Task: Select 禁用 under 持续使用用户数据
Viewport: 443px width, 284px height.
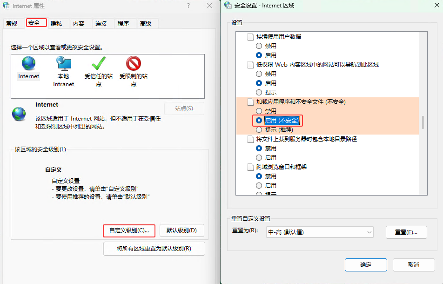Action: tap(259, 46)
